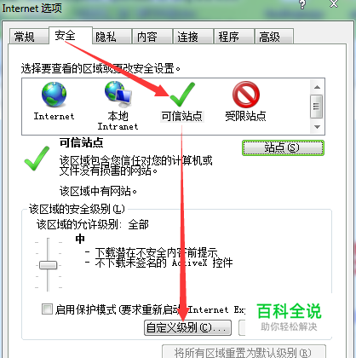
Task: Click 将所有区域重置为默认级别 button
Action: click(x=244, y=352)
